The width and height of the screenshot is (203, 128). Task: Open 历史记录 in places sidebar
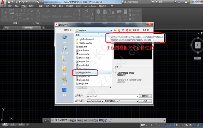point(64,50)
